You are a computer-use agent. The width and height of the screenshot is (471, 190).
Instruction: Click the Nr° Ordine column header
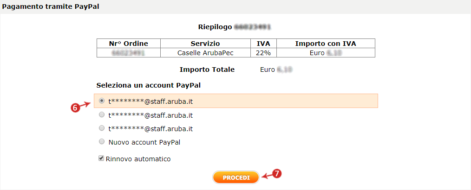pyautogui.click(x=128, y=44)
